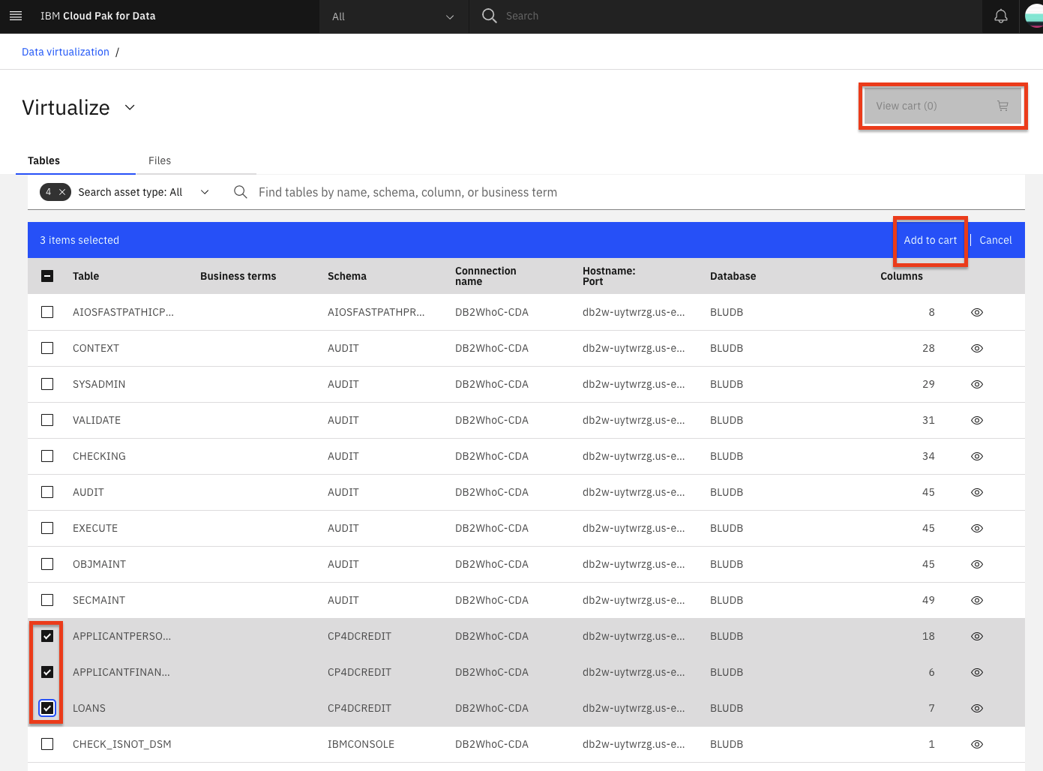Open the All scope dropdown
Screen dimensions: 1043x771
(x=394, y=16)
